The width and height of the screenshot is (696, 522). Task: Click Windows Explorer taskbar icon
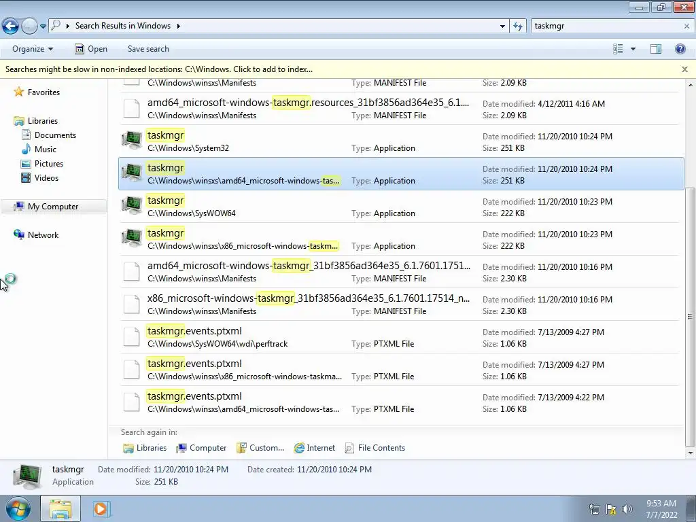[60, 508]
